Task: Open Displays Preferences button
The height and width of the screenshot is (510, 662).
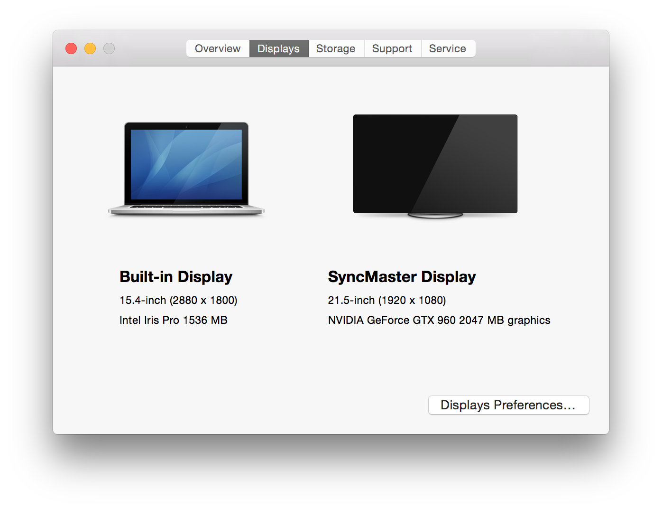Action: [x=508, y=405]
